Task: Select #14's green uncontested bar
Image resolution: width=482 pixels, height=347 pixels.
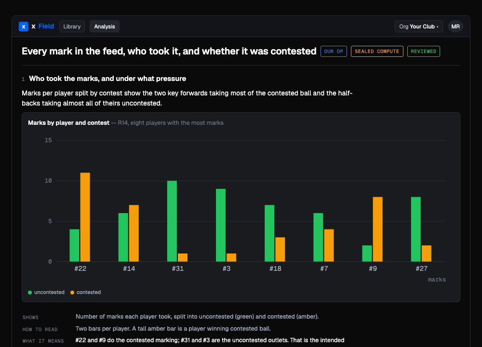Action: pos(123,237)
